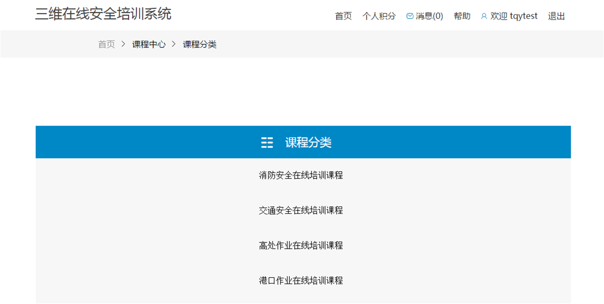Viewport: 604px width, 304px height.
Task: Open 首页 from the top navigation
Action: coord(343,16)
